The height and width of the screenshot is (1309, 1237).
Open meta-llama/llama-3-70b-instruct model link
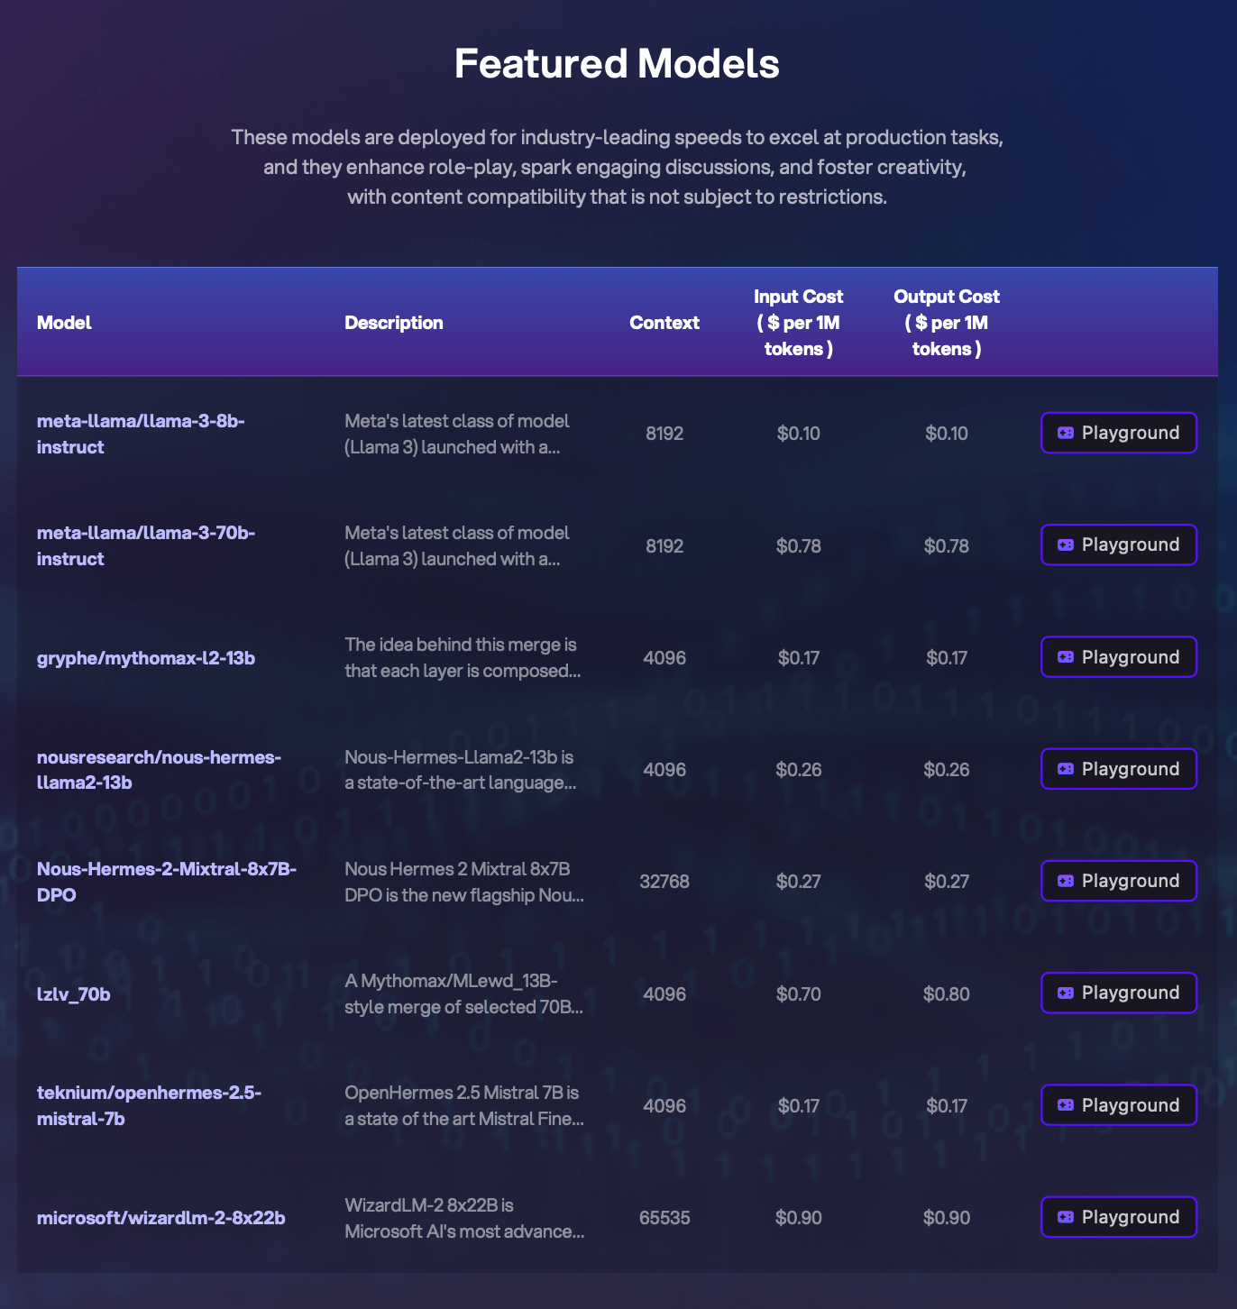click(145, 545)
